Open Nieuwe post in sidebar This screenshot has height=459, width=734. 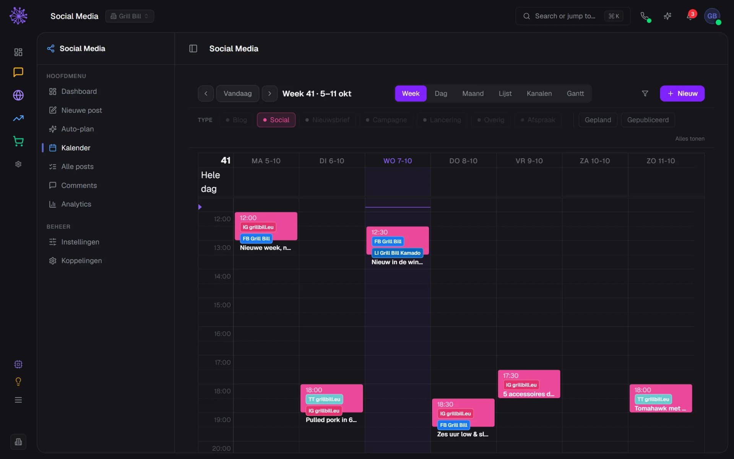106,110
